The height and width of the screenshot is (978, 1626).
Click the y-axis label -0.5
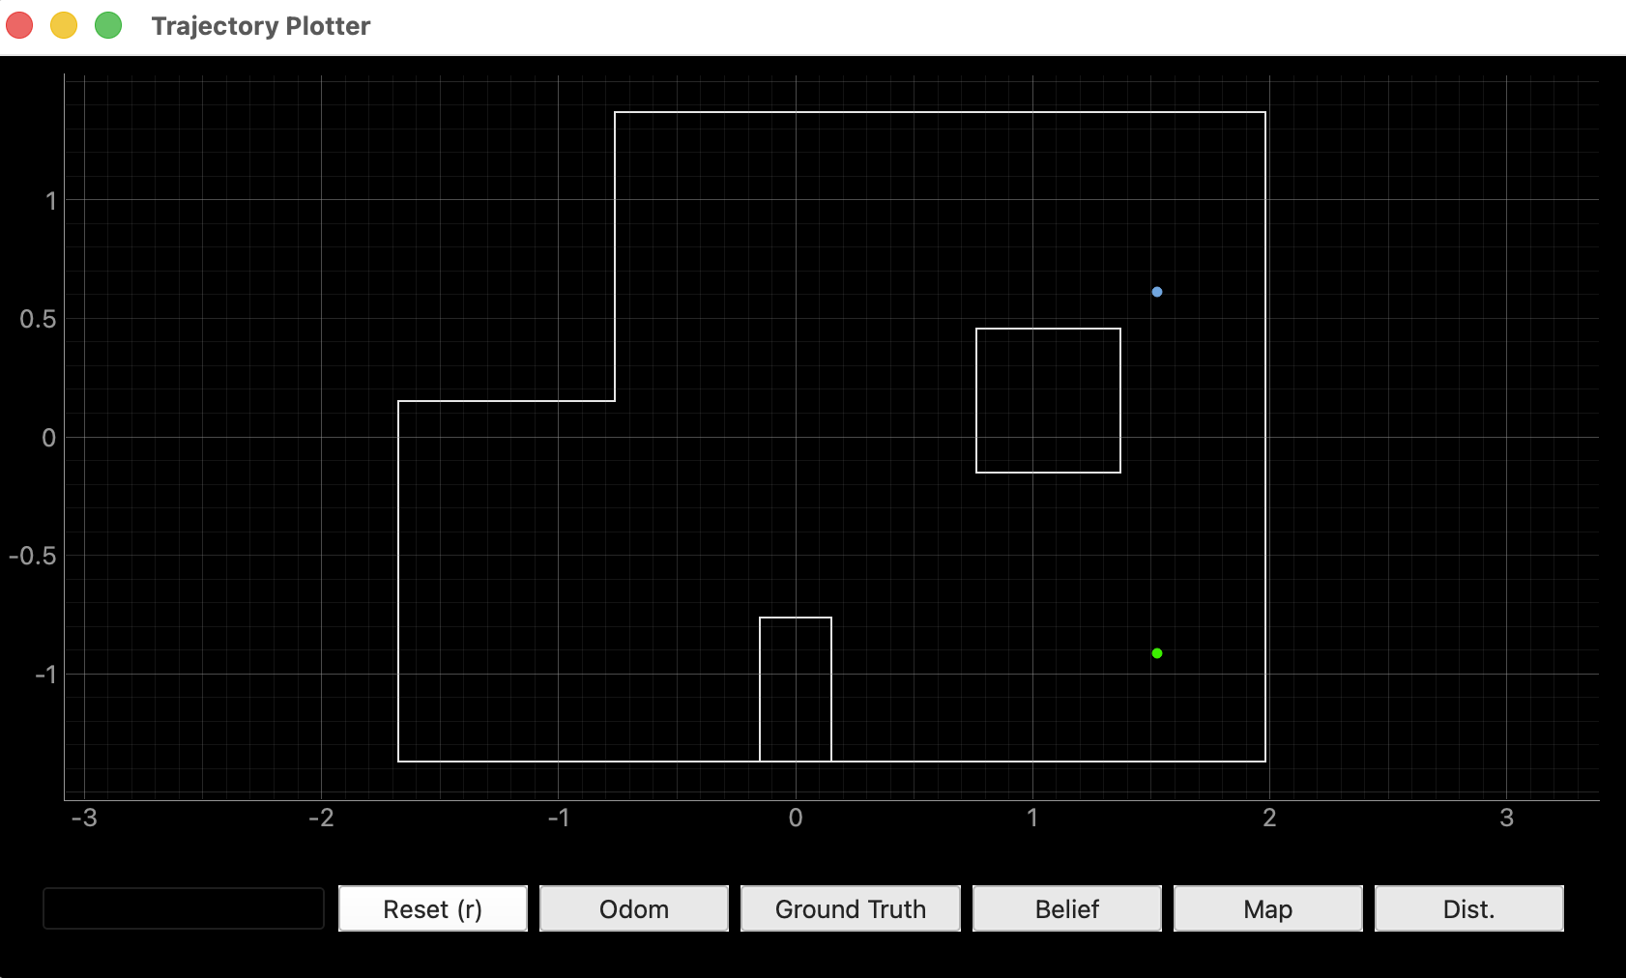pos(33,556)
